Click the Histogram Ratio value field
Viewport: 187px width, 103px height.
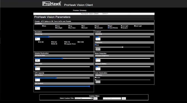tap(38, 60)
